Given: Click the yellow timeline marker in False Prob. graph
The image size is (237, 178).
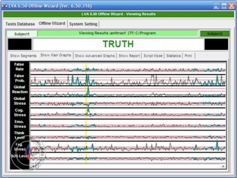Looking at the screenshot, I should pyautogui.click(x=86, y=80).
